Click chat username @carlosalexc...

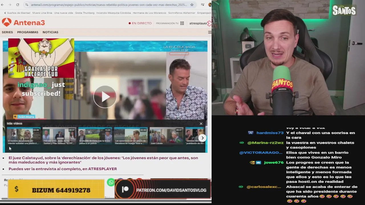(x=264, y=187)
